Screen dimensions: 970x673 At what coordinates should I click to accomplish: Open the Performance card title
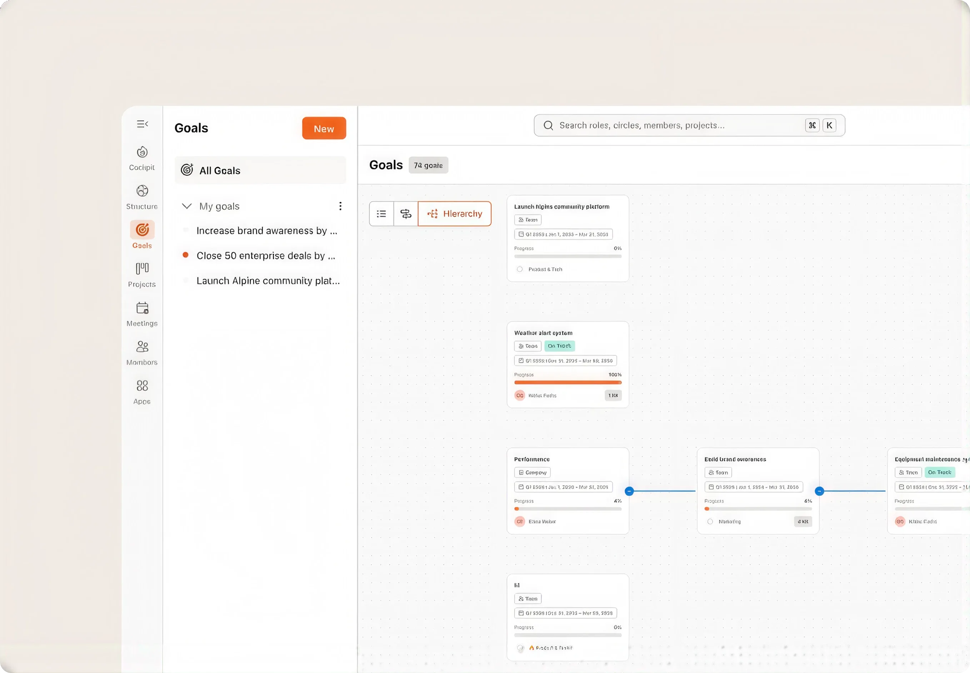(532, 459)
